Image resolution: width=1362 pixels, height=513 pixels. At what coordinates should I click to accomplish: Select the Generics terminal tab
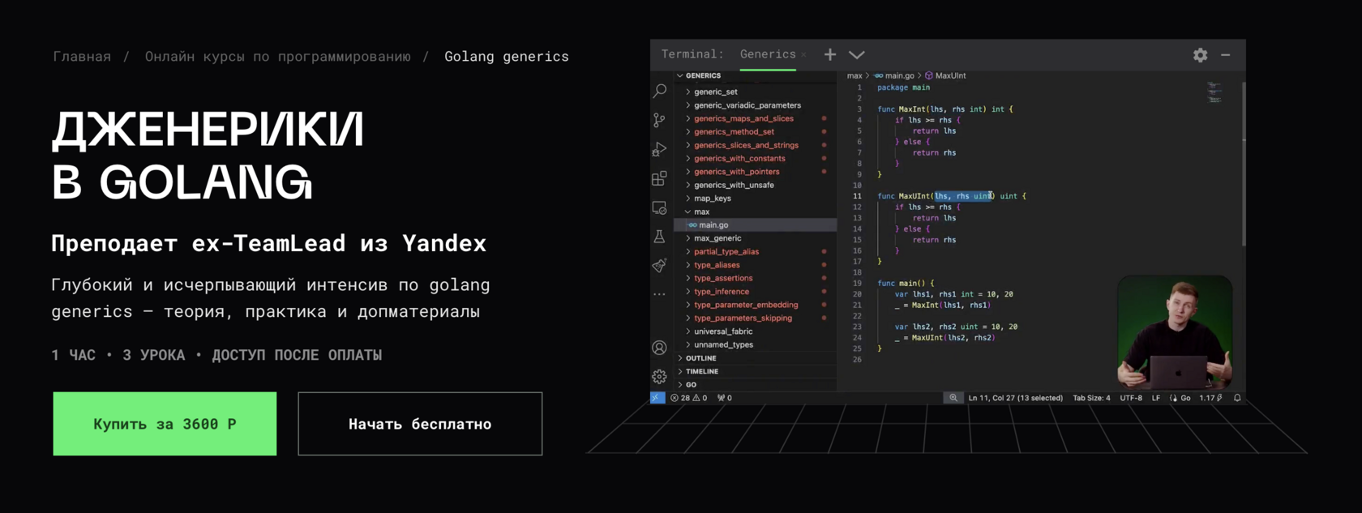tap(767, 54)
